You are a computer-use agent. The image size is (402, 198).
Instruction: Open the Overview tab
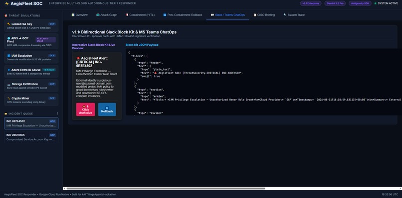[x=79, y=15]
